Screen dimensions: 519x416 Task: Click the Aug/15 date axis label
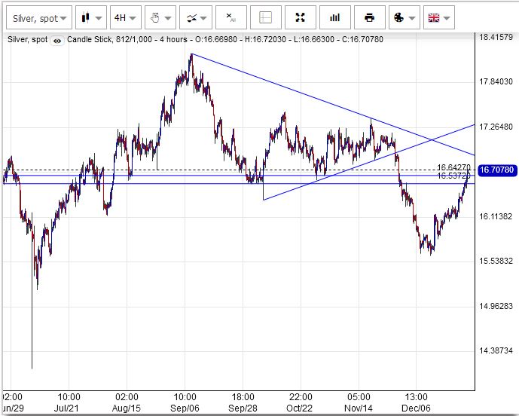(x=127, y=408)
